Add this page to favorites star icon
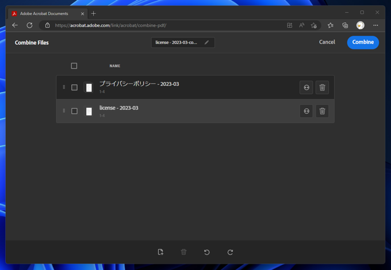391x270 pixels. click(314, 25)
